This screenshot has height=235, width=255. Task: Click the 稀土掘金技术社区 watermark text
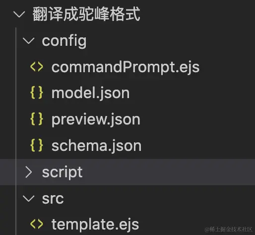pyautogui.click(x=229, y=230)
